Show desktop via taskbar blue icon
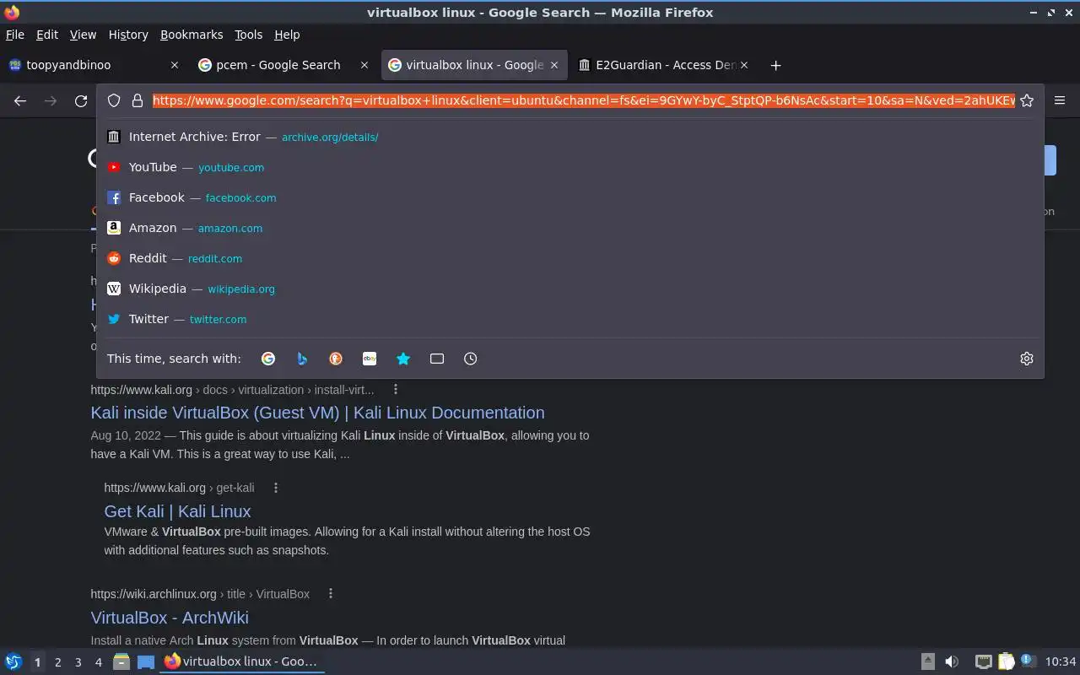This screenshot has width=1080, height=675. pyautogui.click(x=146, y=662)
